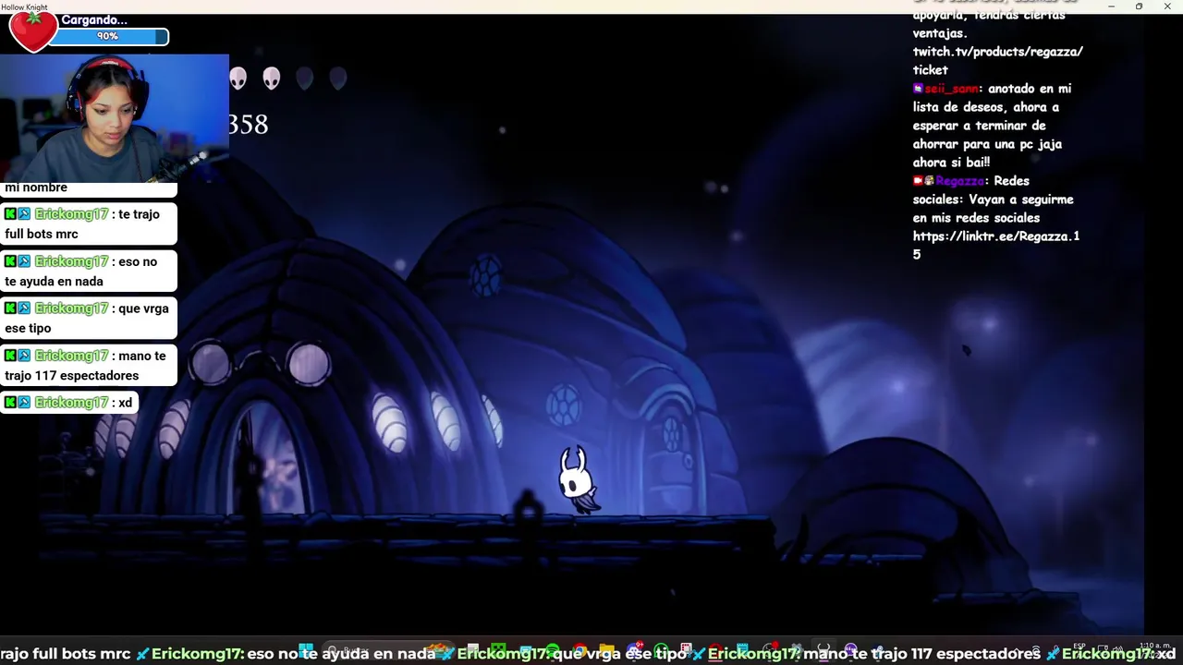
Task: Click 'Redes sociales: Vayan a seguirme' message
Action: pyautogui.click(x=994, y=199)
